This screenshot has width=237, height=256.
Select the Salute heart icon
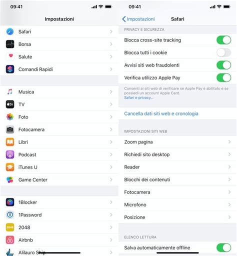pos(10,56)
